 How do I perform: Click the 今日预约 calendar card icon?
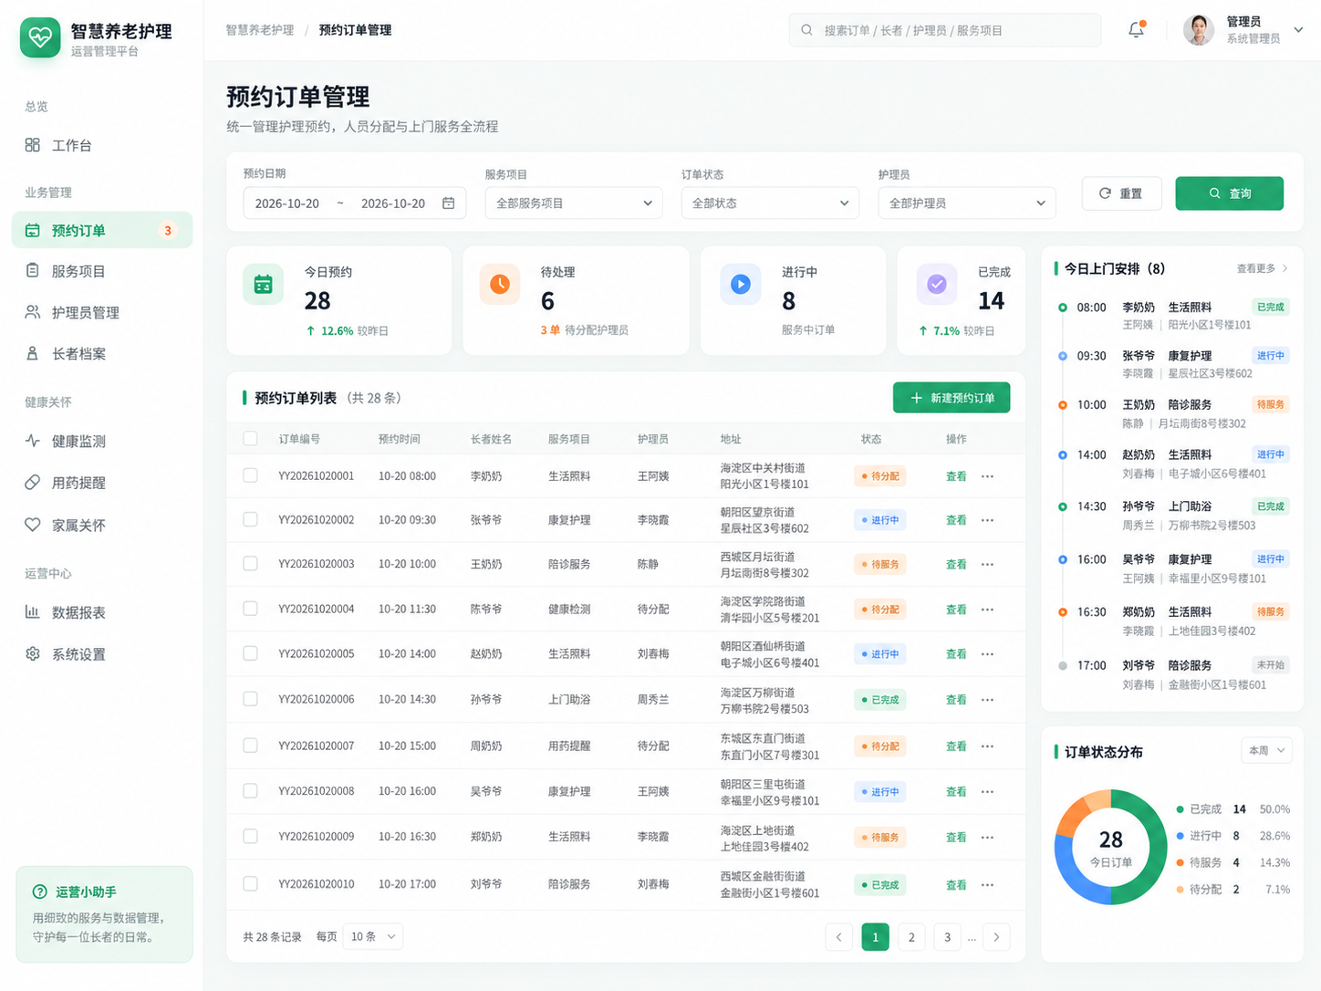[263, 284]
